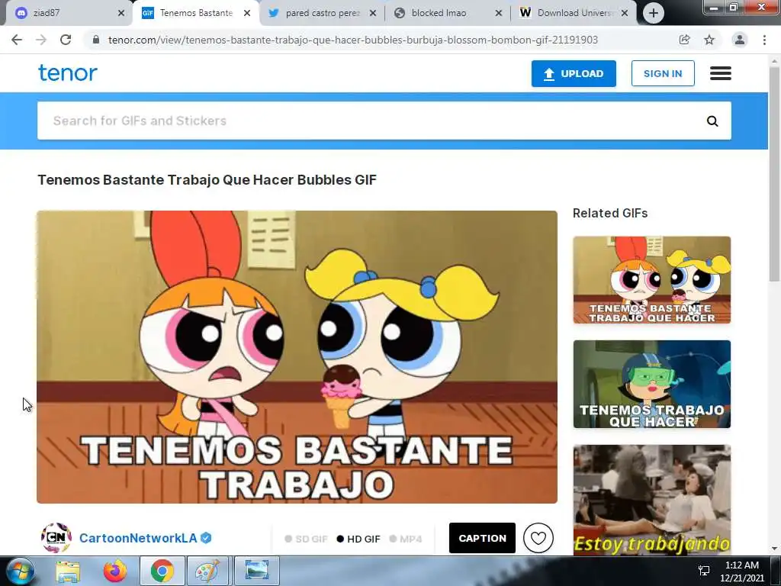Close the pared castro perez tab
Viewport: 781px width, 586px height.
tap(372, 14)
